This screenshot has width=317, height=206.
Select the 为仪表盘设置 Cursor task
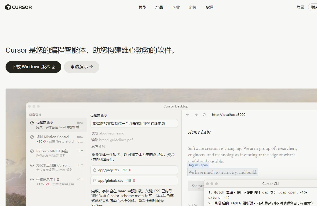(56, 167)
